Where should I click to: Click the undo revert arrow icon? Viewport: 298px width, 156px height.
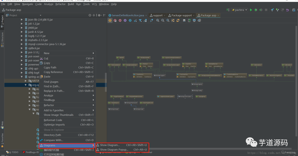(x=288, y=10)
